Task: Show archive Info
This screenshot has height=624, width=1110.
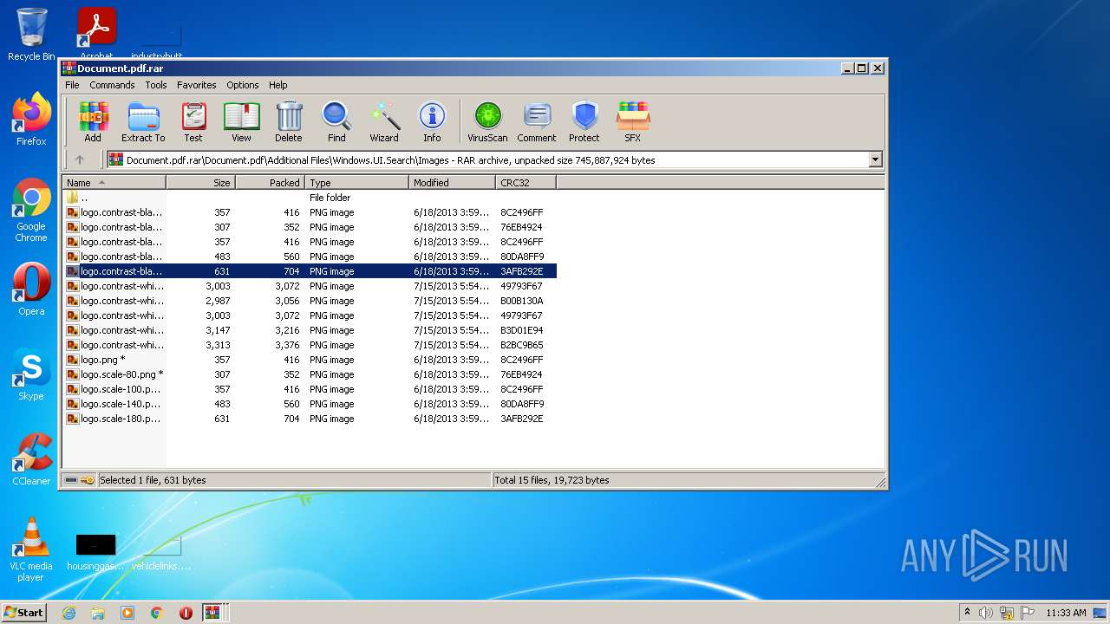Action: [x=432, y=122]
